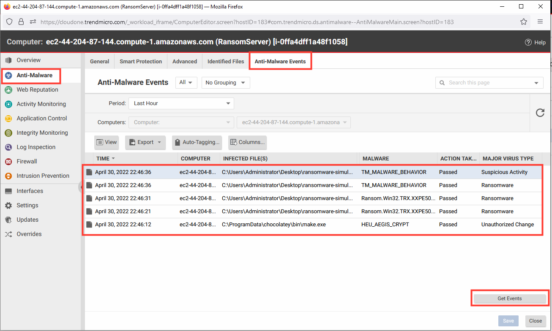Open the Period Last Hour dropdown

(181, 103)
